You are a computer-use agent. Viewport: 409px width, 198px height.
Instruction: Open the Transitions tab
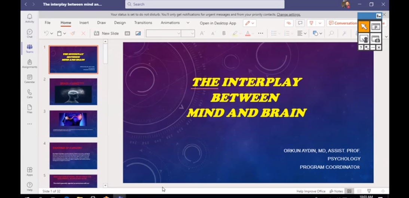pos(143,23)
